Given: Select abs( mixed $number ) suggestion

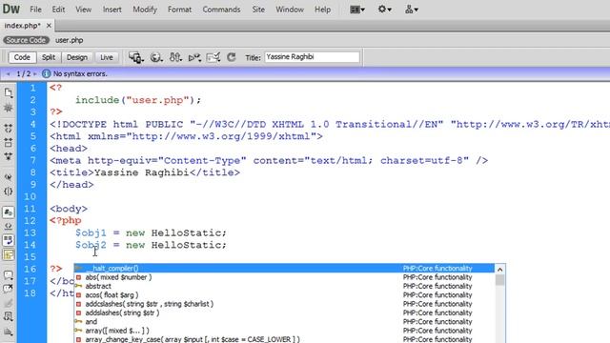Looking at the screenshot, I should pos(284,277).
